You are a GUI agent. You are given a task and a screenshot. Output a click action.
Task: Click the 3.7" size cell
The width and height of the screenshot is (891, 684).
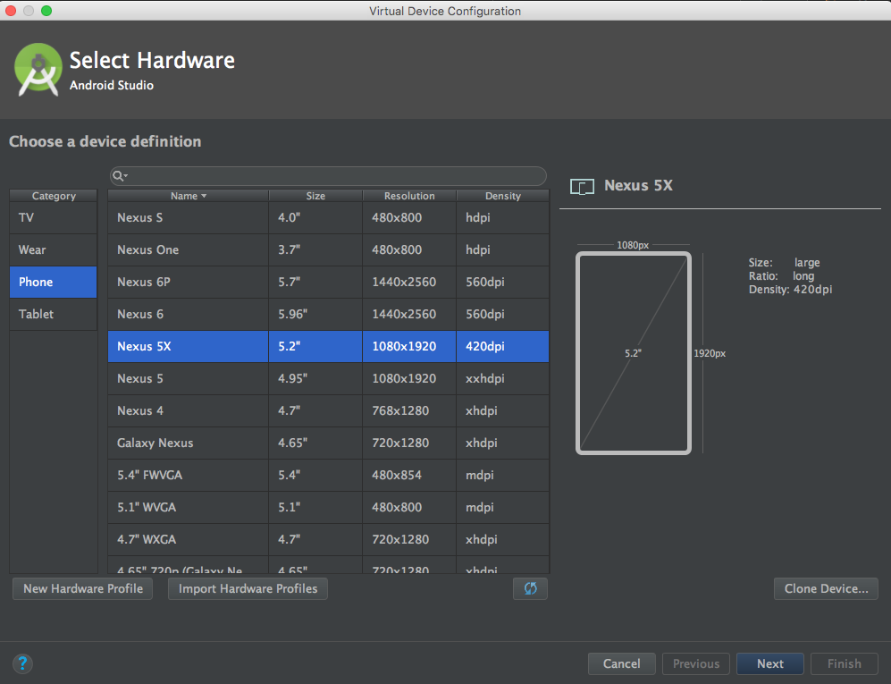pyautogui.click(x=315, y=249)
